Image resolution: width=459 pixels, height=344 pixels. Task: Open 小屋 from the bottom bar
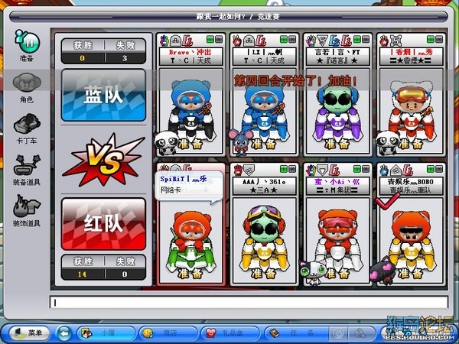click(x=106, y=333)
